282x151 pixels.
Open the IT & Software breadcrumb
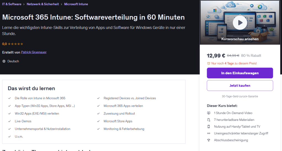coord(12,4)
